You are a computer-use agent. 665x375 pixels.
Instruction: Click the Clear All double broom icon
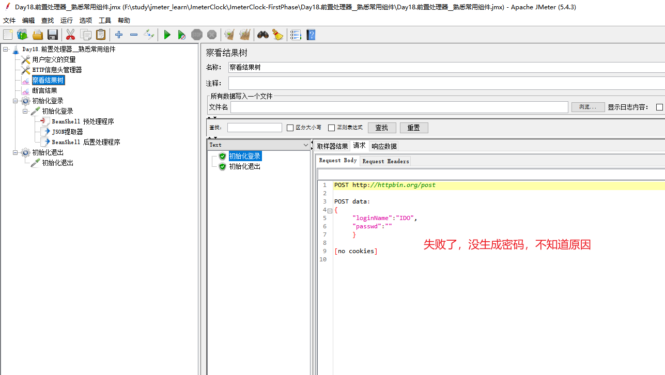point(244,35)
